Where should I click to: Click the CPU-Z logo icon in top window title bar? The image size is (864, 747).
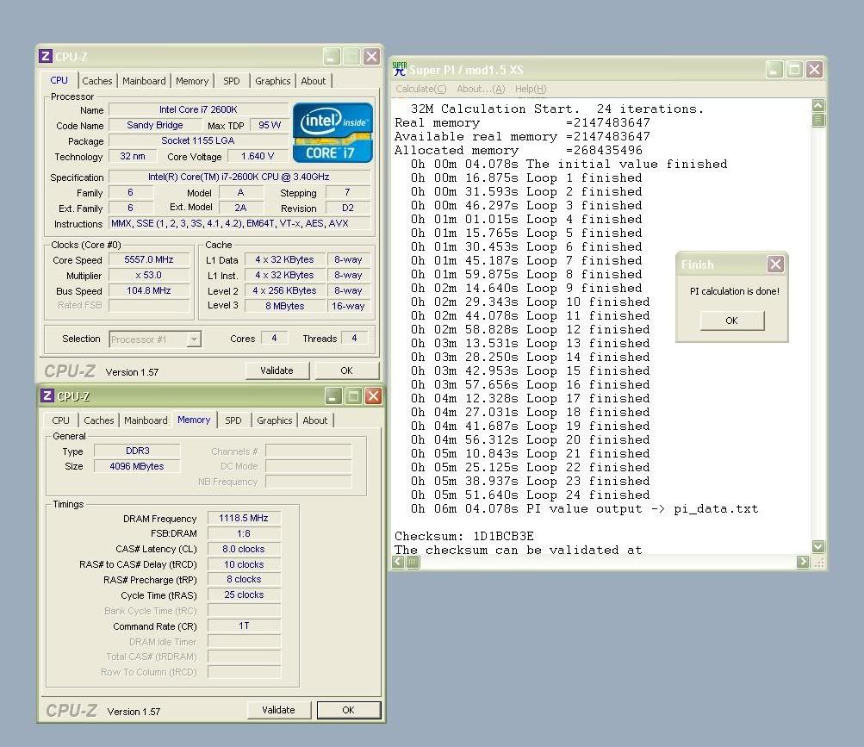coord(46,56)
